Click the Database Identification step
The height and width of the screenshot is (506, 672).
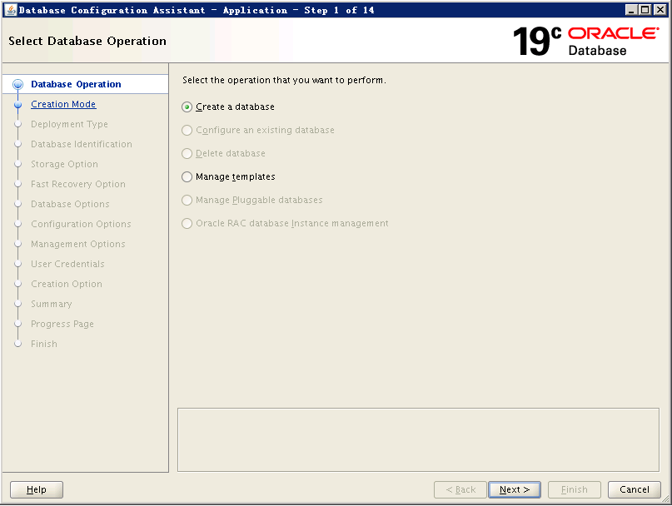82,144
